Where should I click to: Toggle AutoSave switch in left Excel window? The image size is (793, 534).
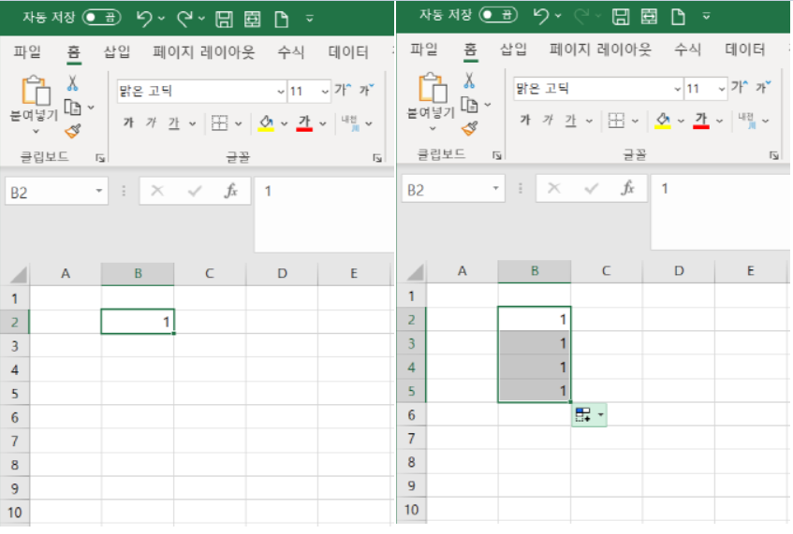pyautogui.click(x=102, y=18)
